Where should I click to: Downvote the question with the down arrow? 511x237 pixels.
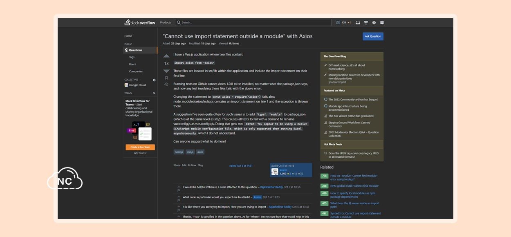[166, 71]
